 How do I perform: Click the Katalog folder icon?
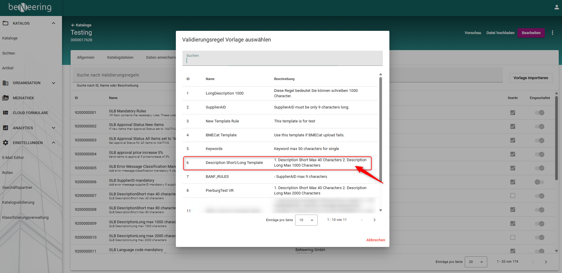6,23
